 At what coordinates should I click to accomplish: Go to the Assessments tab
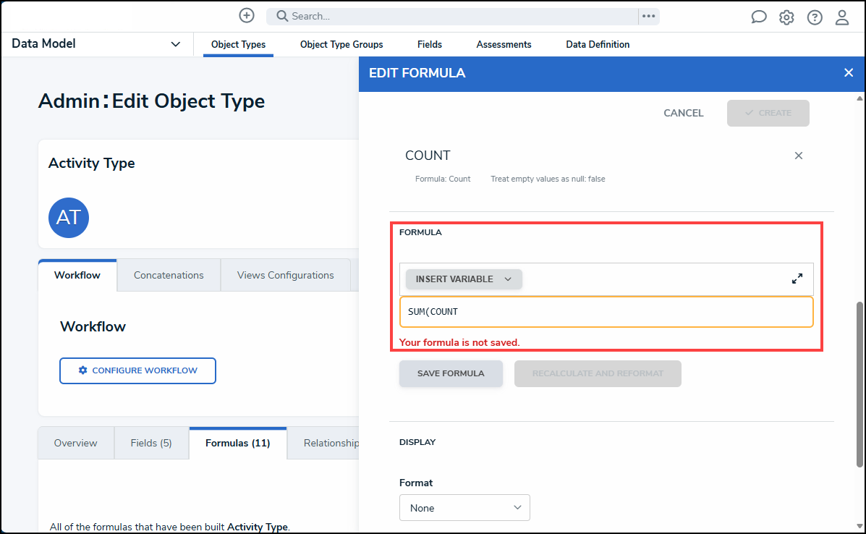pos(504,45)
